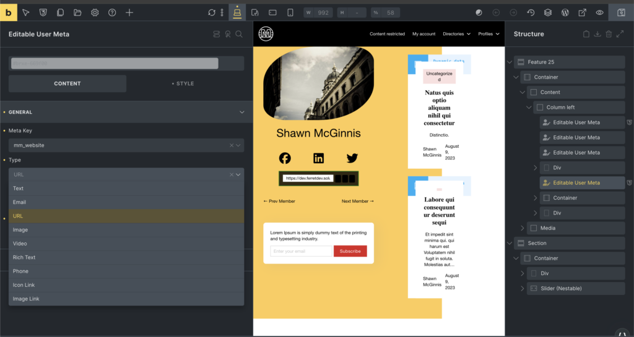
Task: Choose Rich Text from Type list
Action: [x=25, y=257]
